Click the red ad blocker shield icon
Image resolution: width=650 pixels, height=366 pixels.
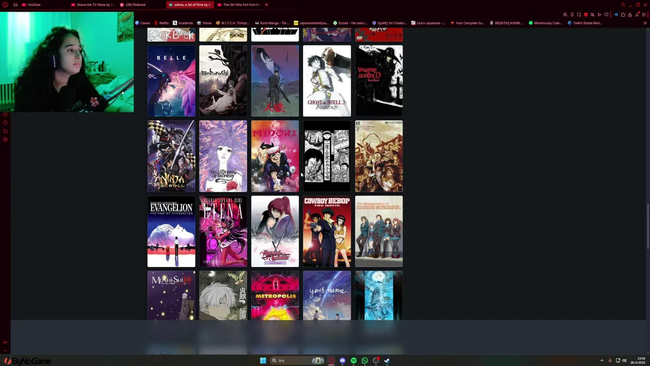[x=586, y=15]
